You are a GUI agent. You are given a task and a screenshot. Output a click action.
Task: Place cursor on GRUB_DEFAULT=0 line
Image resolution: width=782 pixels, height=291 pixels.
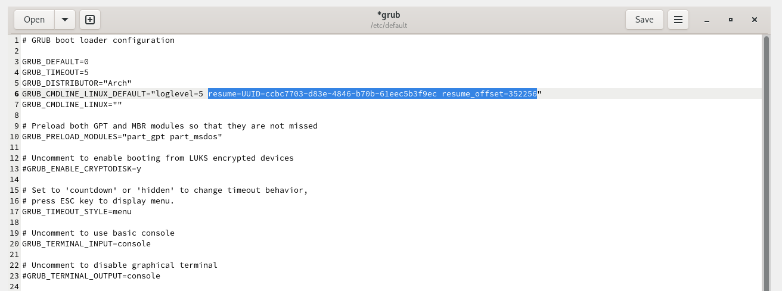pyautogui.click(x=55, y=61)
